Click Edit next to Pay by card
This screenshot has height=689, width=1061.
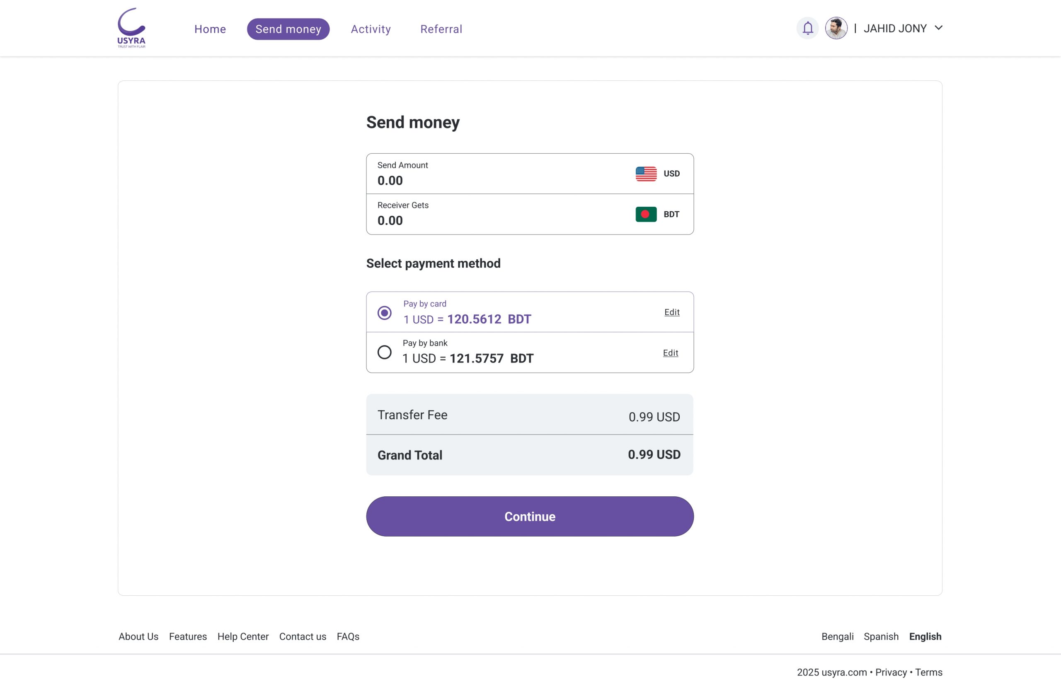click(x=671, y=312)
